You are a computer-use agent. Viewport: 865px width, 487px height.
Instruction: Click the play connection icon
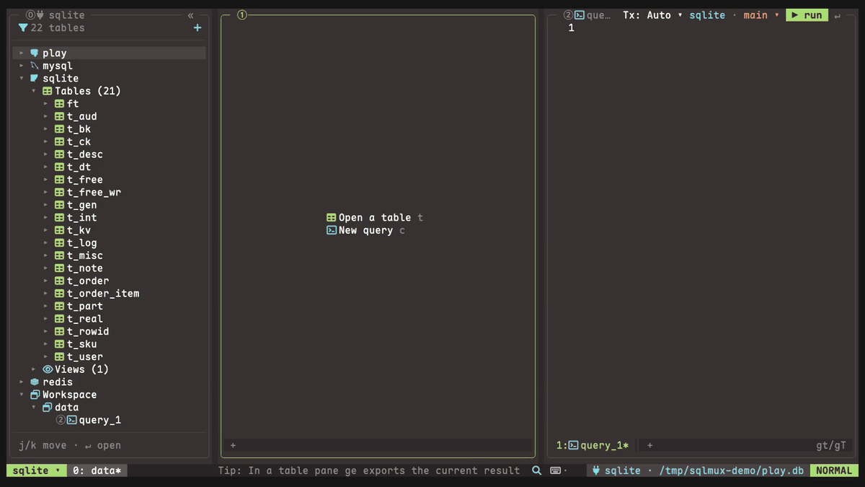(35, 53)
